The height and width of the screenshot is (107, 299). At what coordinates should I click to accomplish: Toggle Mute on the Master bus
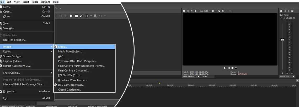click(x=290, y=18)
